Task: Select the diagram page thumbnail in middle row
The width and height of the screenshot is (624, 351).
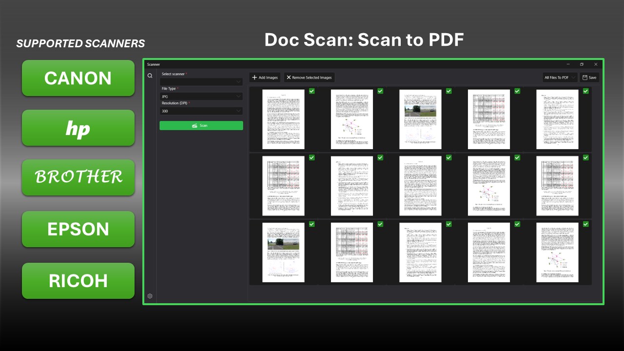Action: tap(489, 186)
